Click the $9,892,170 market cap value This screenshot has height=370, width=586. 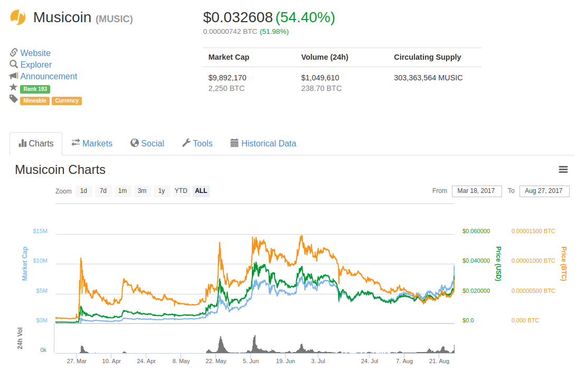tap(227, 78)
